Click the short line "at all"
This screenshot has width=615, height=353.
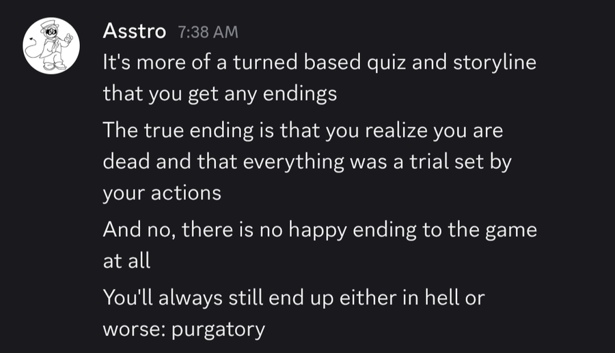[126, 261]
